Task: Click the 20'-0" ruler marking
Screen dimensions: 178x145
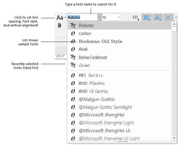Action: tap(61, 56)
